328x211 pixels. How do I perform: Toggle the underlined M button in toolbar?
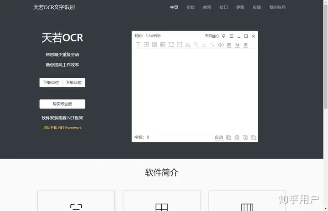tap(237, 45)
